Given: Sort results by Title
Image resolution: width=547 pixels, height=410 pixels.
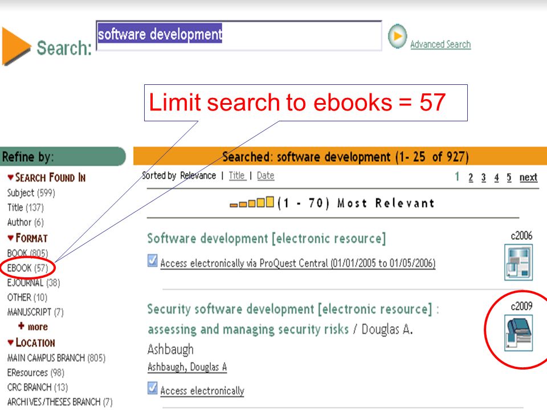Looking at the screenshot, I should [237, 175].
